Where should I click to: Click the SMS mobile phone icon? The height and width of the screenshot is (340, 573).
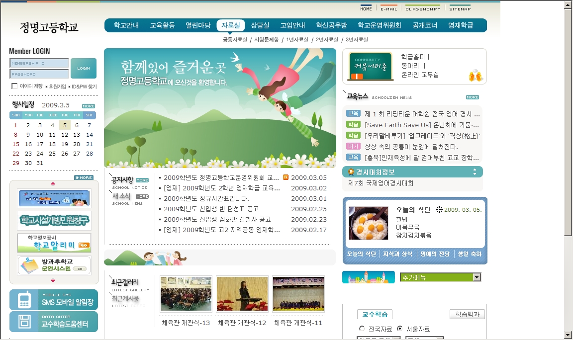pos(23,300)
